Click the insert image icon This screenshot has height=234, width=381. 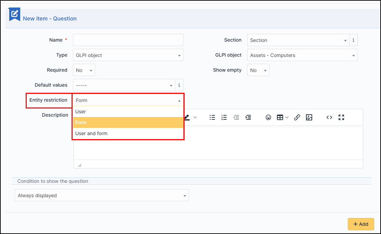pyautogui.click(x=309, y=117)
